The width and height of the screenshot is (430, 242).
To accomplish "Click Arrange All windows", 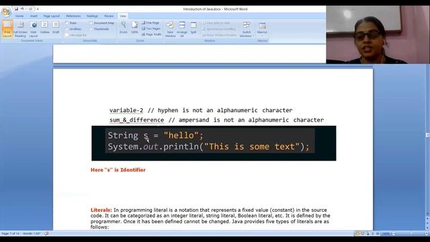I will pyautogui.click(x=182, y=30).
